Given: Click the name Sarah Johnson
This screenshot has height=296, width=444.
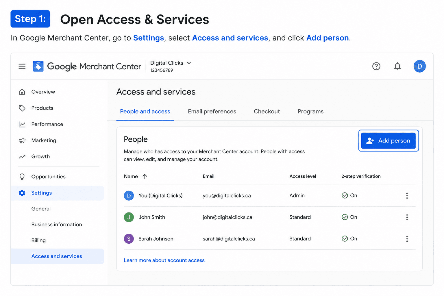Looking at the screenshot, I should (x=156, y=239).
